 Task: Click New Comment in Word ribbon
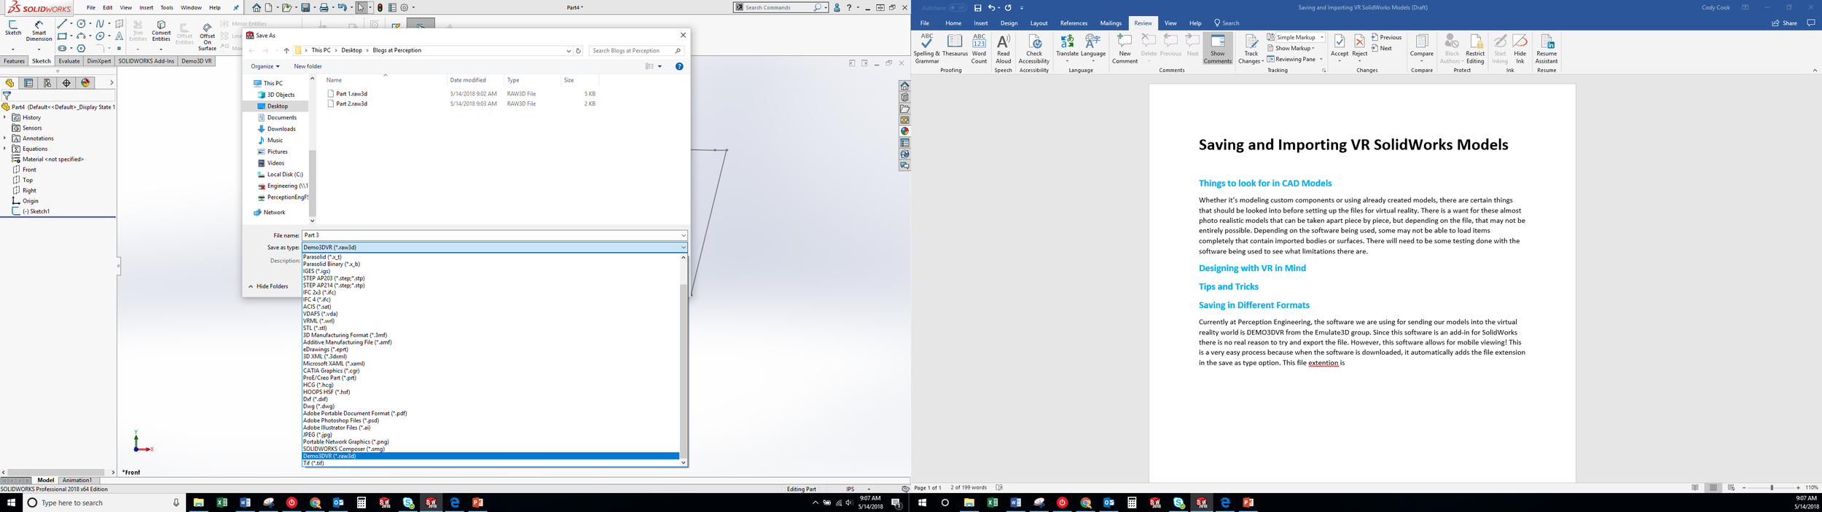pyautogui.click(x=1125, y=48)
